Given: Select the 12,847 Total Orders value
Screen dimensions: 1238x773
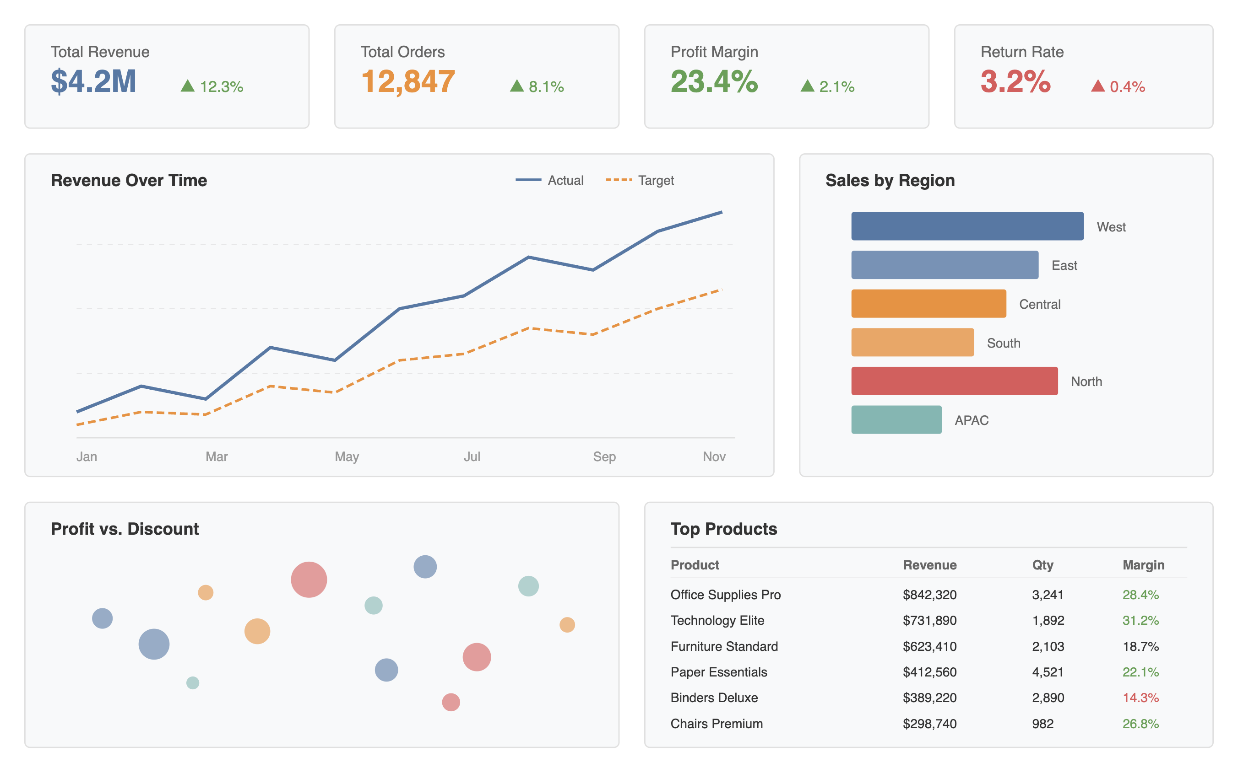Looking at the screenshot, I should point(408,81).
